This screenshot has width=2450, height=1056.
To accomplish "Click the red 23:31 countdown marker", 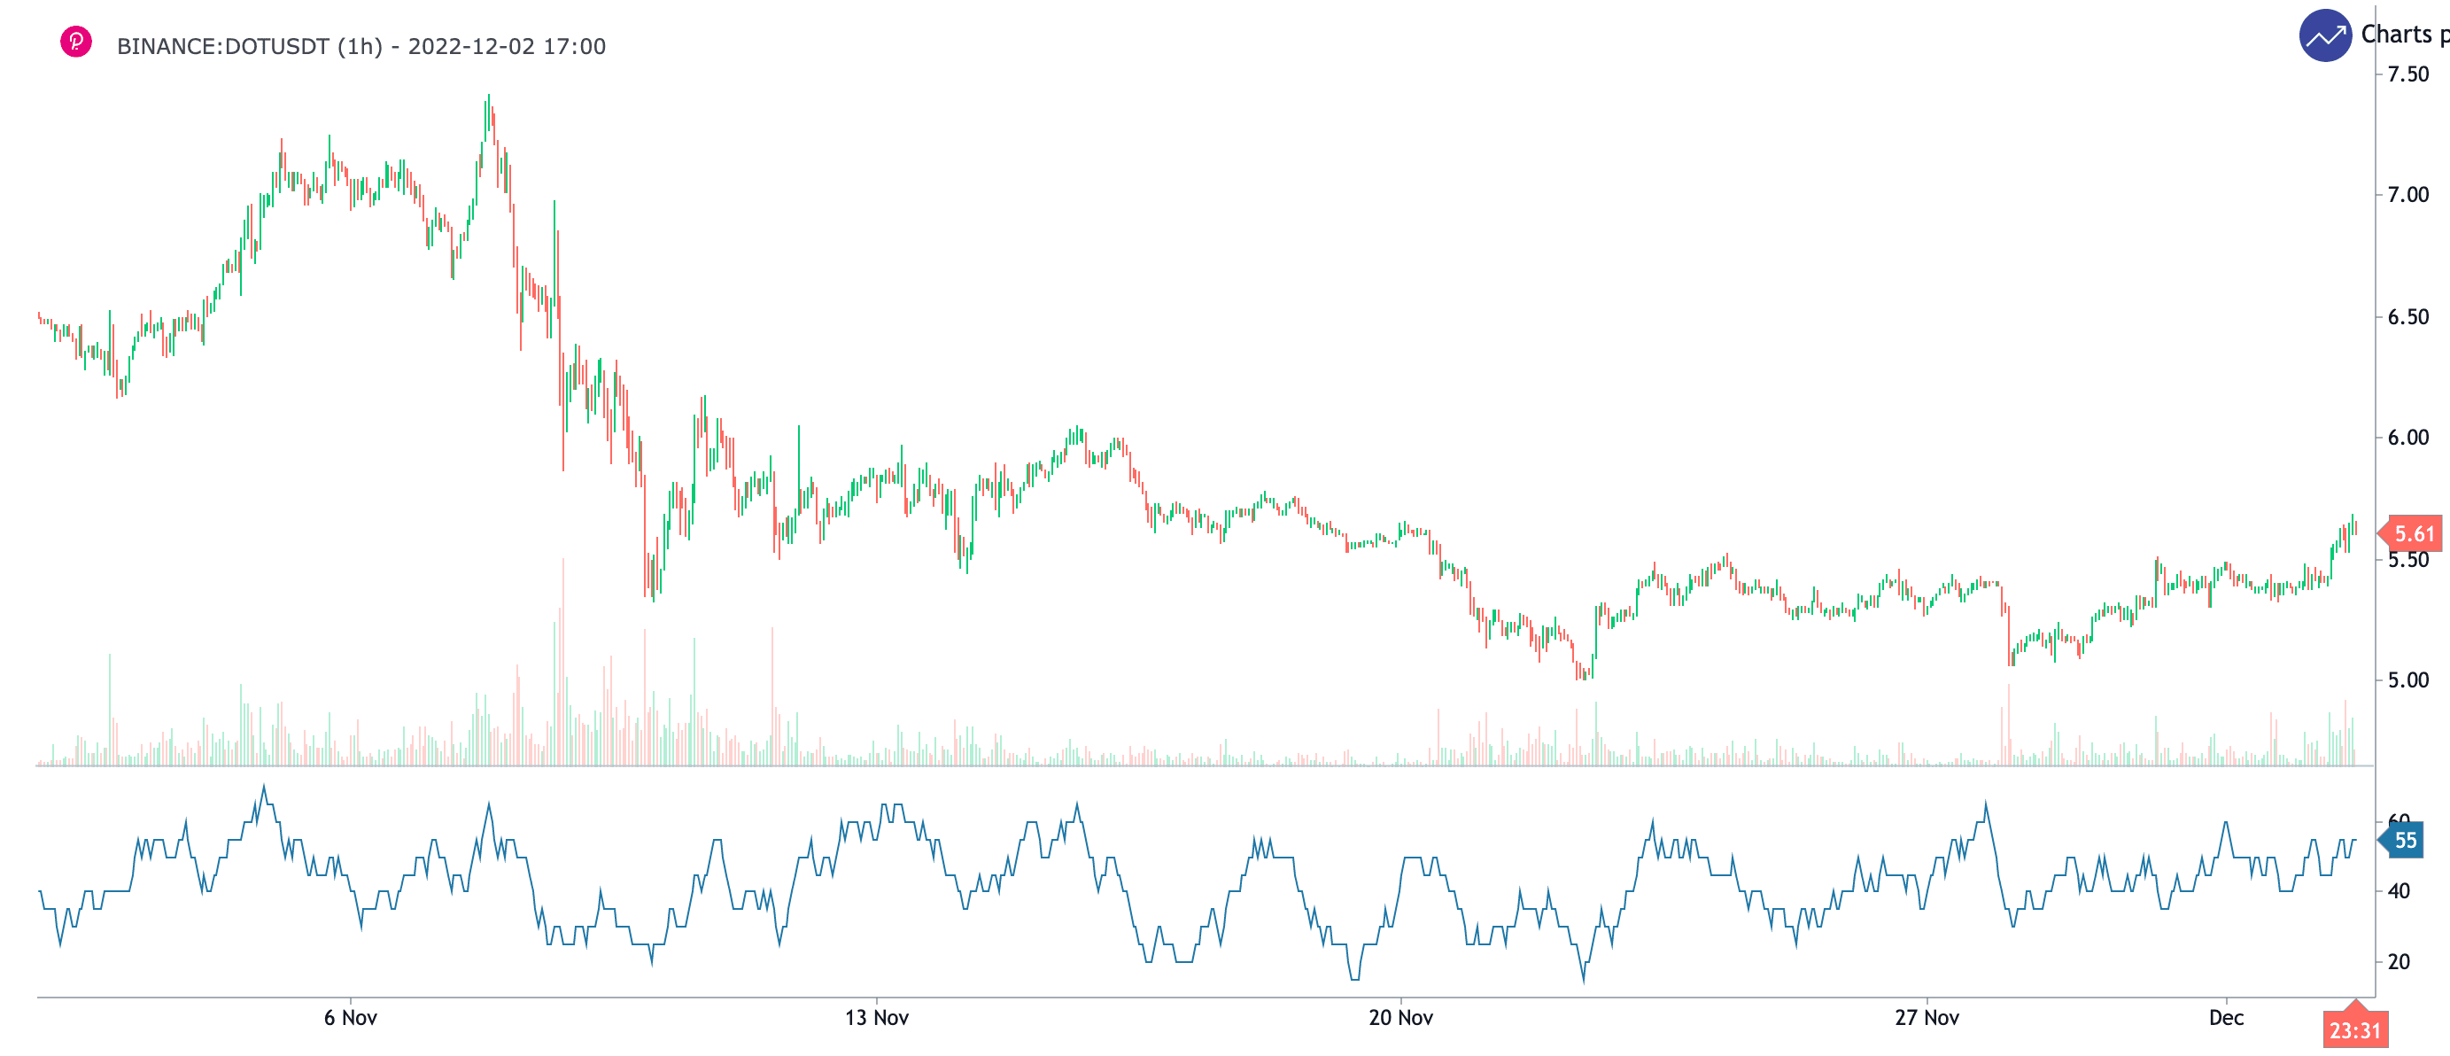I will tap(2355, 1030).
